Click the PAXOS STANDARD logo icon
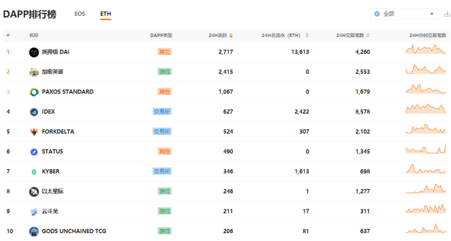Image resolution: width=451 pixels, height=241 pixels. click(x=34, y=92)
